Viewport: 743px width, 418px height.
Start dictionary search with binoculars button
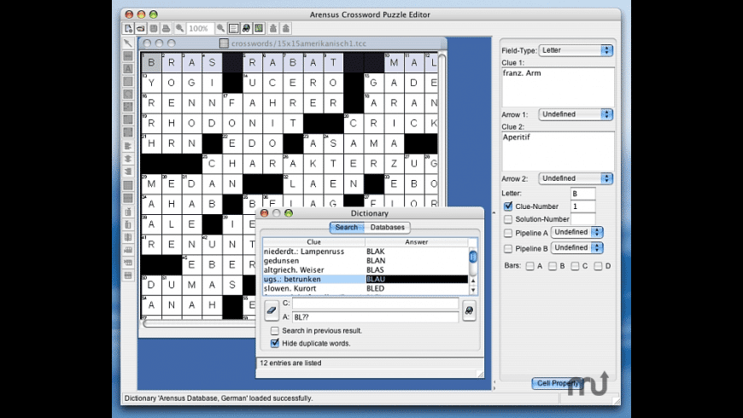pos(469,311)
